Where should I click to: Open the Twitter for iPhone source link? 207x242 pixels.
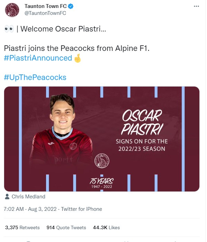81,209
